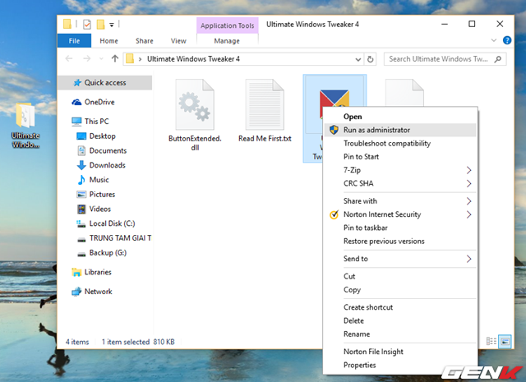Choose Rename from the context menu
526x382 pixels.
coord(400,334)
